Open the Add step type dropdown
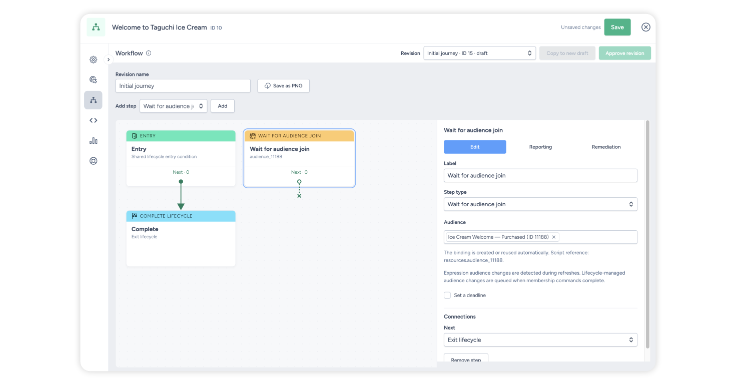 click(x=173, y=106)
